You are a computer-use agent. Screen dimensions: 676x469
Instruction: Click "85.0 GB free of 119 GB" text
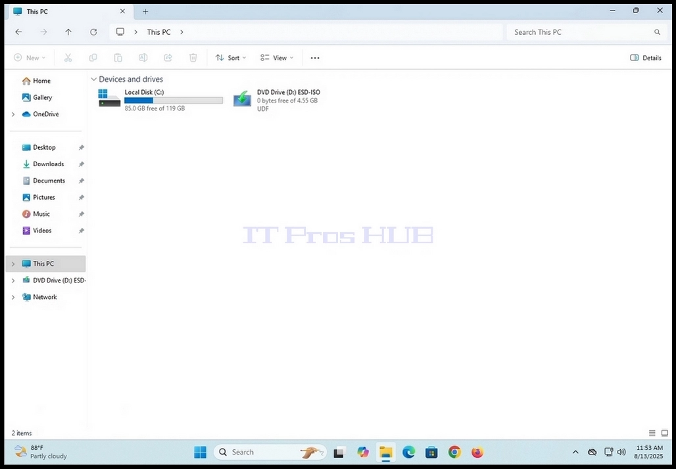pyautogui.click(x=155, y=108)
